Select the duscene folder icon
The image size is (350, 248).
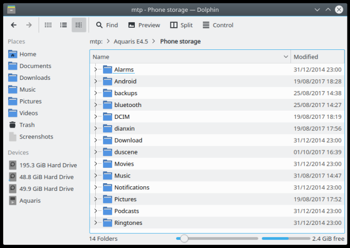click(x=108, y=152)
